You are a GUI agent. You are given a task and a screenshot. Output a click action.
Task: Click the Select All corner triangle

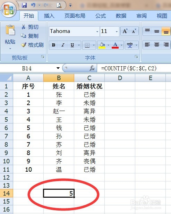point(6,78)
